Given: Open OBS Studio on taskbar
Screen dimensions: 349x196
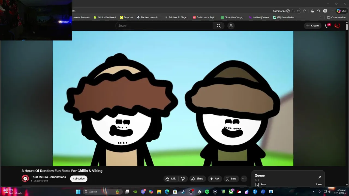Looking at the screenshot, I should pyautogui.click(x=191, y=192).
